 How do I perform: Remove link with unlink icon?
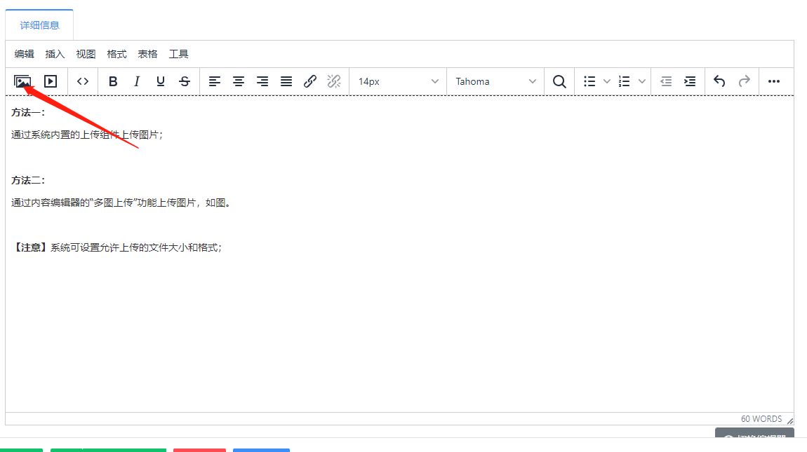coord(334,81)
